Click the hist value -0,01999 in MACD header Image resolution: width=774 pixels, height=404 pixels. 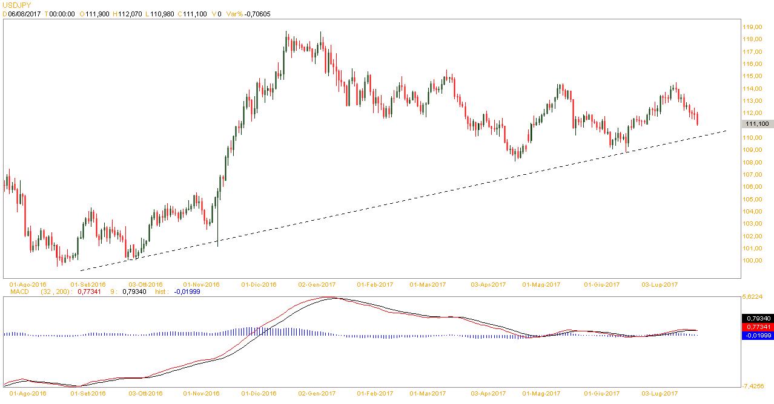[187, 292]
